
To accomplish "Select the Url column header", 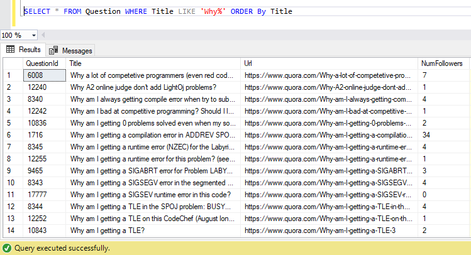I will tap(330, 63).
